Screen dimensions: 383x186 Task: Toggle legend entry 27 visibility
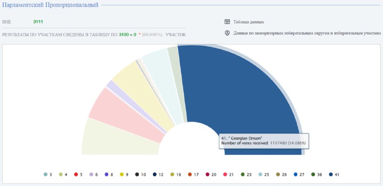coord(299,175)
